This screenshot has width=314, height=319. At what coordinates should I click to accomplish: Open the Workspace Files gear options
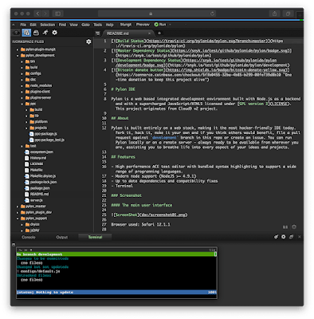pos(88,41)
